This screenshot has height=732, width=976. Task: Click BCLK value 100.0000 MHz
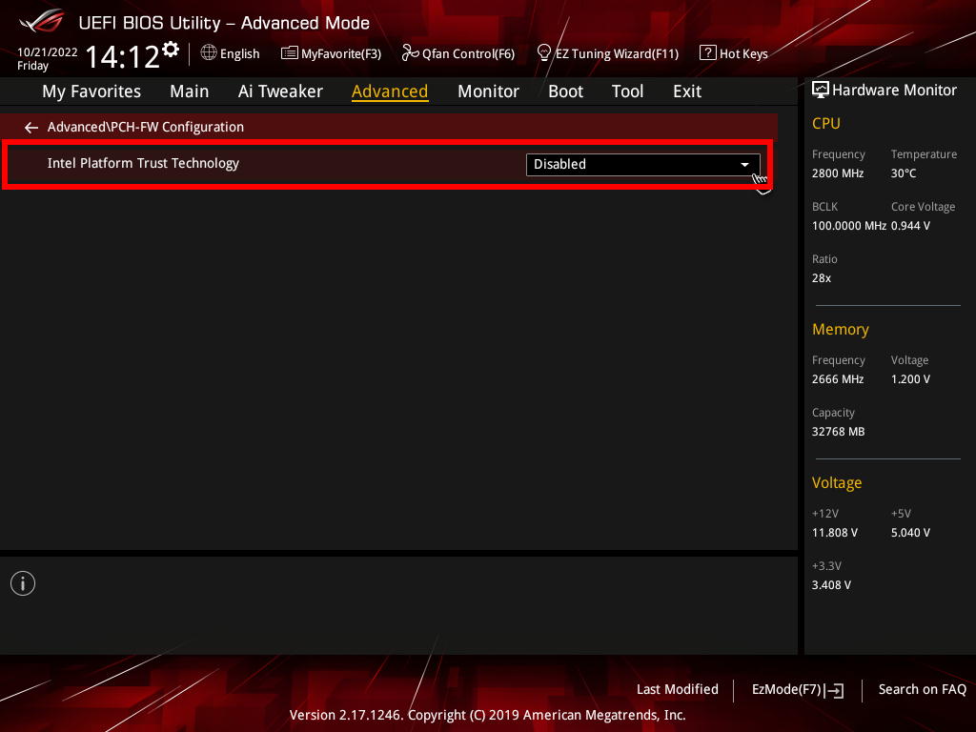point(849,225)
